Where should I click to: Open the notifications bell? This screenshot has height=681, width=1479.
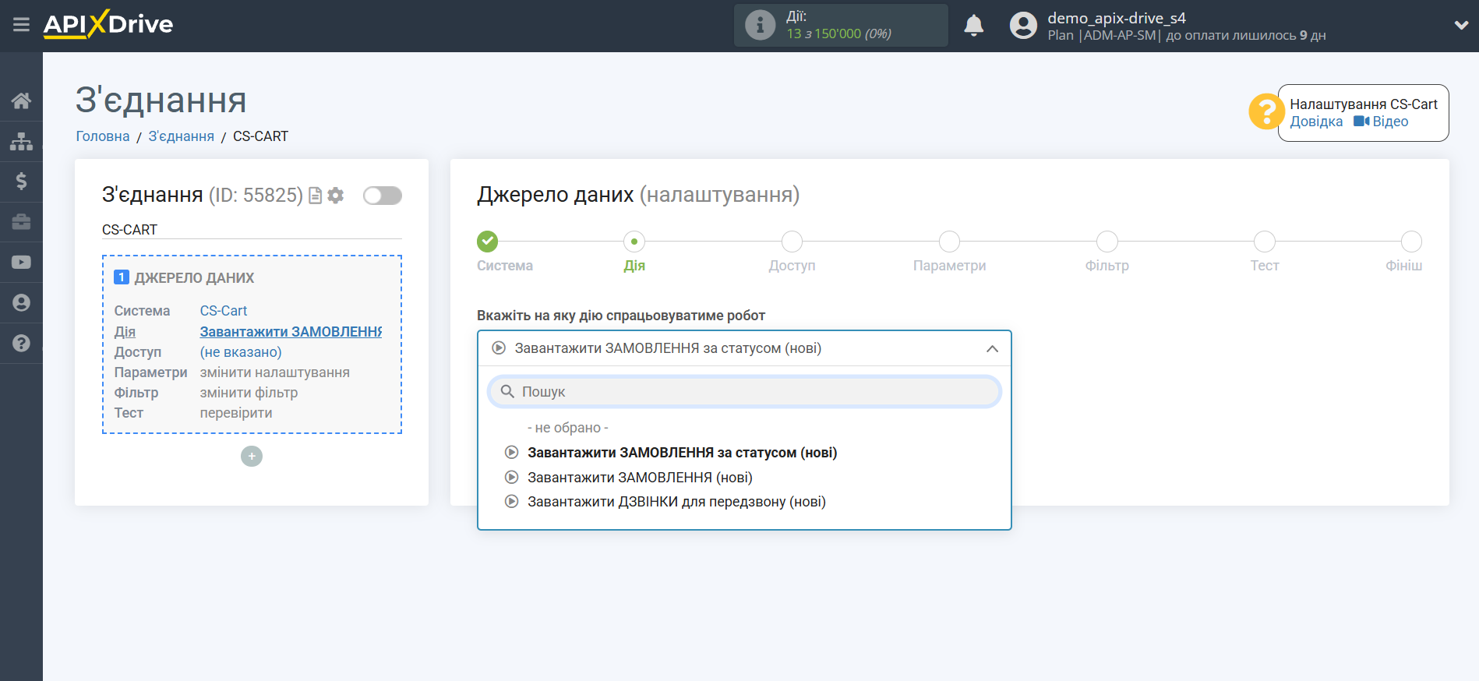pyautogui.click(x=973, y=26)
